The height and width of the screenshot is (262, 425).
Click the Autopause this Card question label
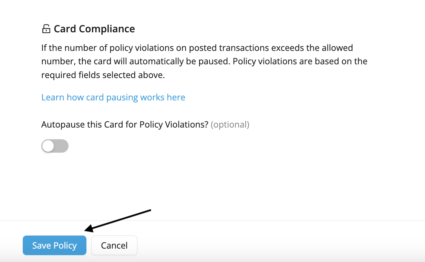coord(125,124)
